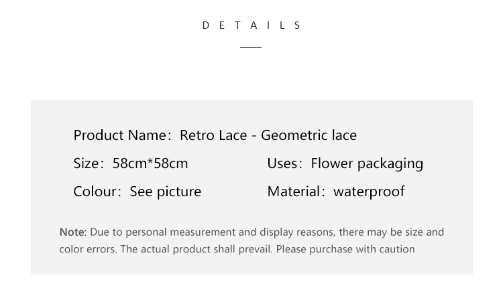Select the 58cm*58cm value

point(150,163)
